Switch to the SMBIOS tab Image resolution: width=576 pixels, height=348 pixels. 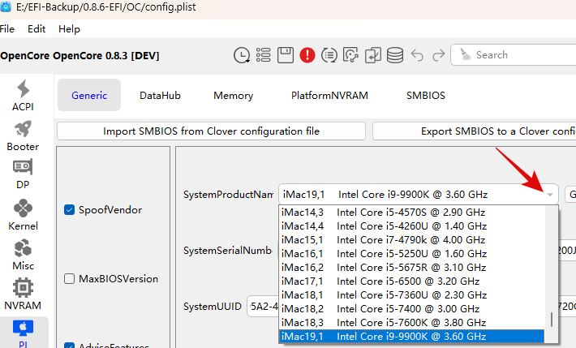(426, 96)
